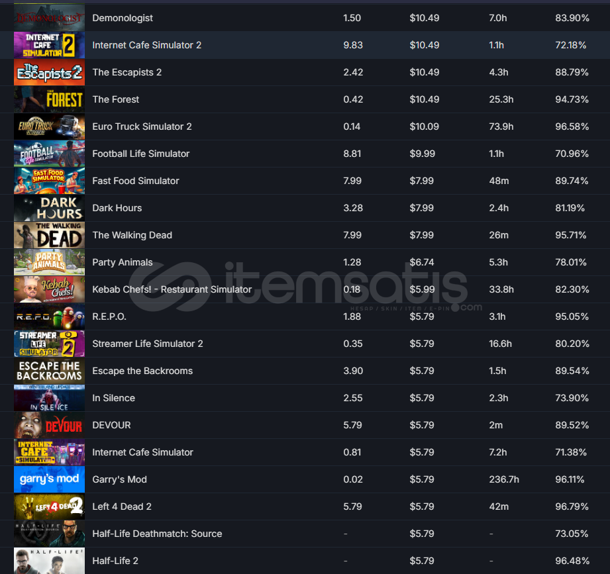Select the R.E.P.O. game thumbnail

(49, 316)
